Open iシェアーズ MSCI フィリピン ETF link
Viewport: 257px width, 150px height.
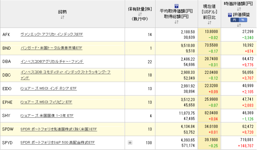(x=46, y=102)
